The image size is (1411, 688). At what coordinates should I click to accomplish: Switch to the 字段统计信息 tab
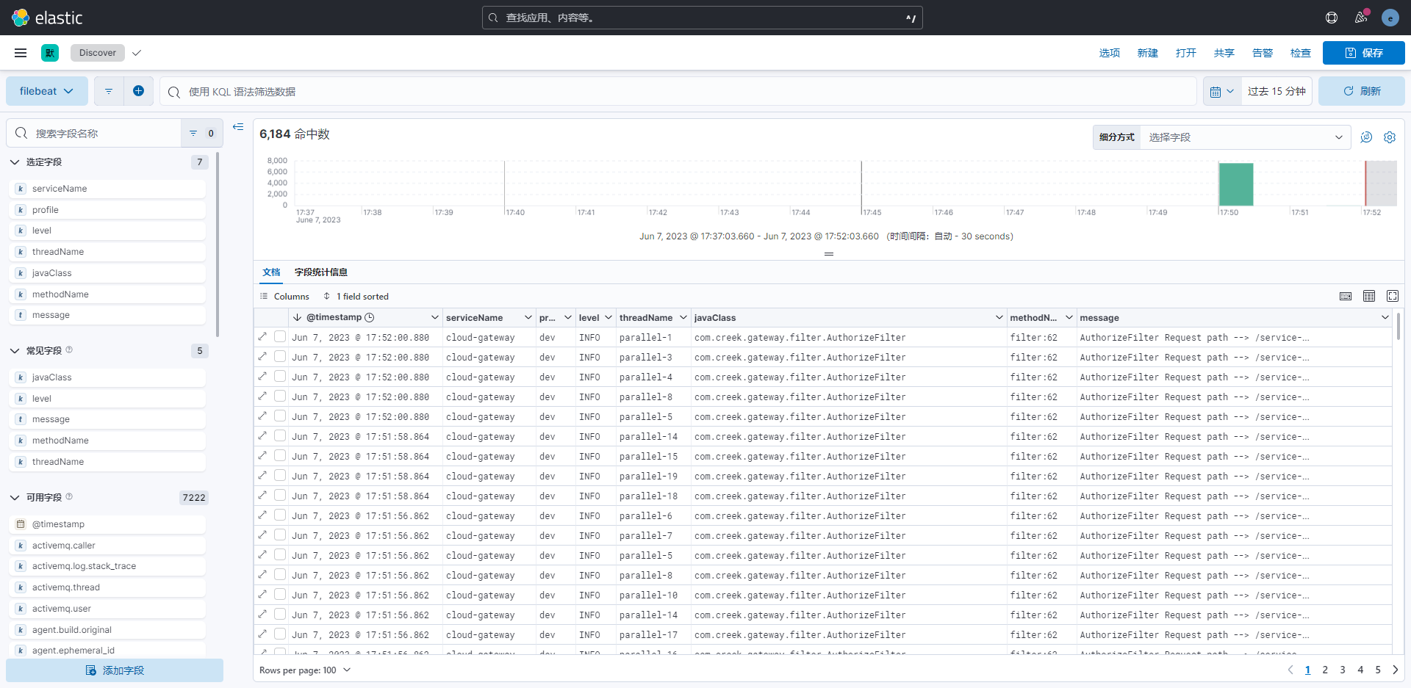320,272
